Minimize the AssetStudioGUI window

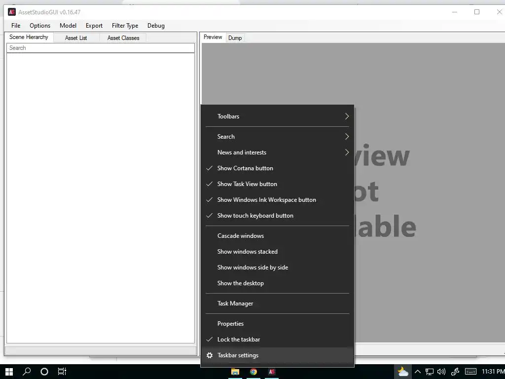(x=454, y=12)
